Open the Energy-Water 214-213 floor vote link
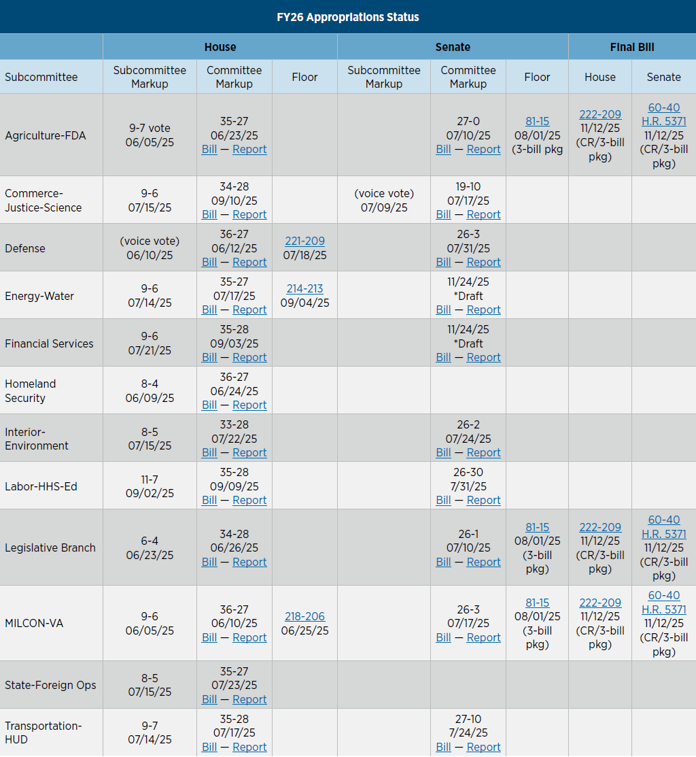696x757 pixels. [x=304, y=288]
